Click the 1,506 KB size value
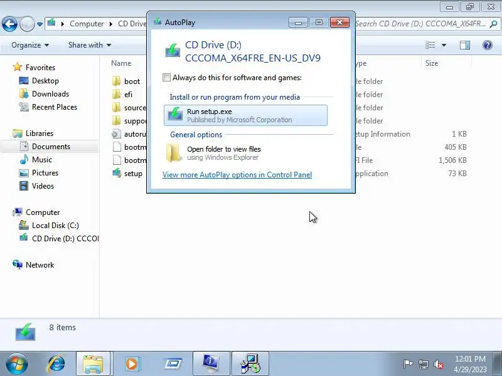The height and width of the screenshot is (376, 502). click(452, 160)
